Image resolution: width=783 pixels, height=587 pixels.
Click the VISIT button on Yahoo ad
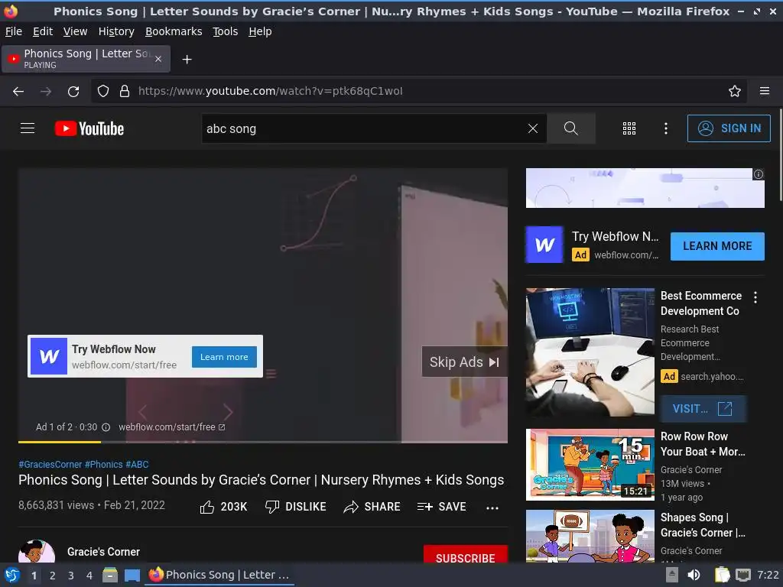tap(703, 409)
